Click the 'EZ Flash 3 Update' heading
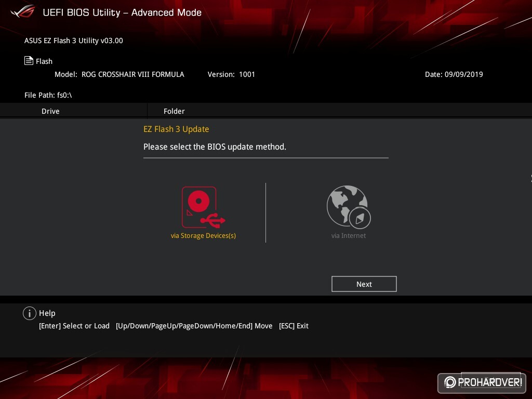Image resolution: width=532 pixels, height=399 pixels. (x=176, y=129)
